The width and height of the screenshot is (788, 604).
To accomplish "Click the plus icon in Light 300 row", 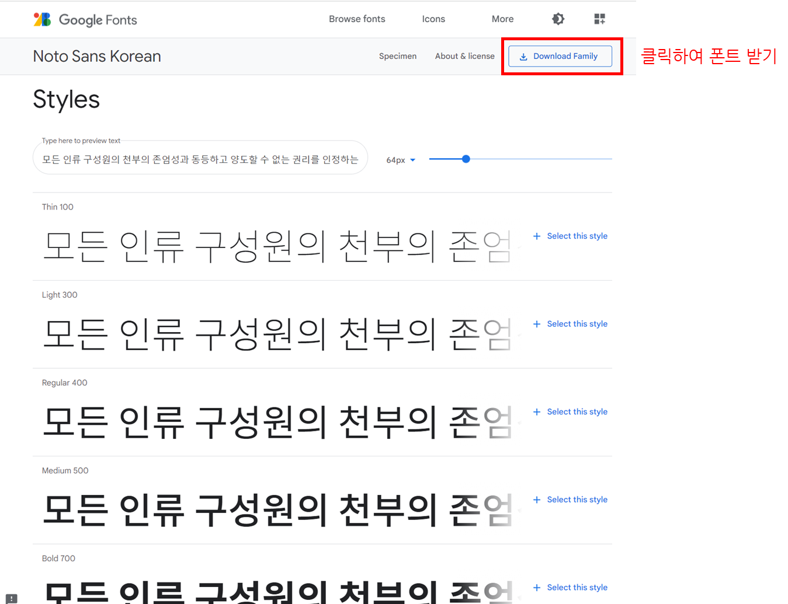I will [x=537, y=324].
